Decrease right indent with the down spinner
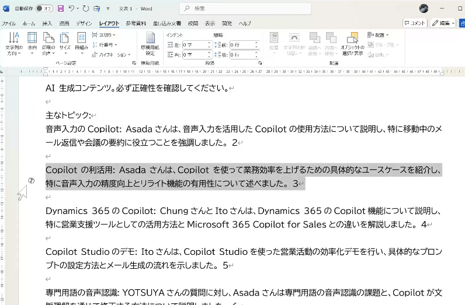465x305 pixels. [x=209, y=57]
